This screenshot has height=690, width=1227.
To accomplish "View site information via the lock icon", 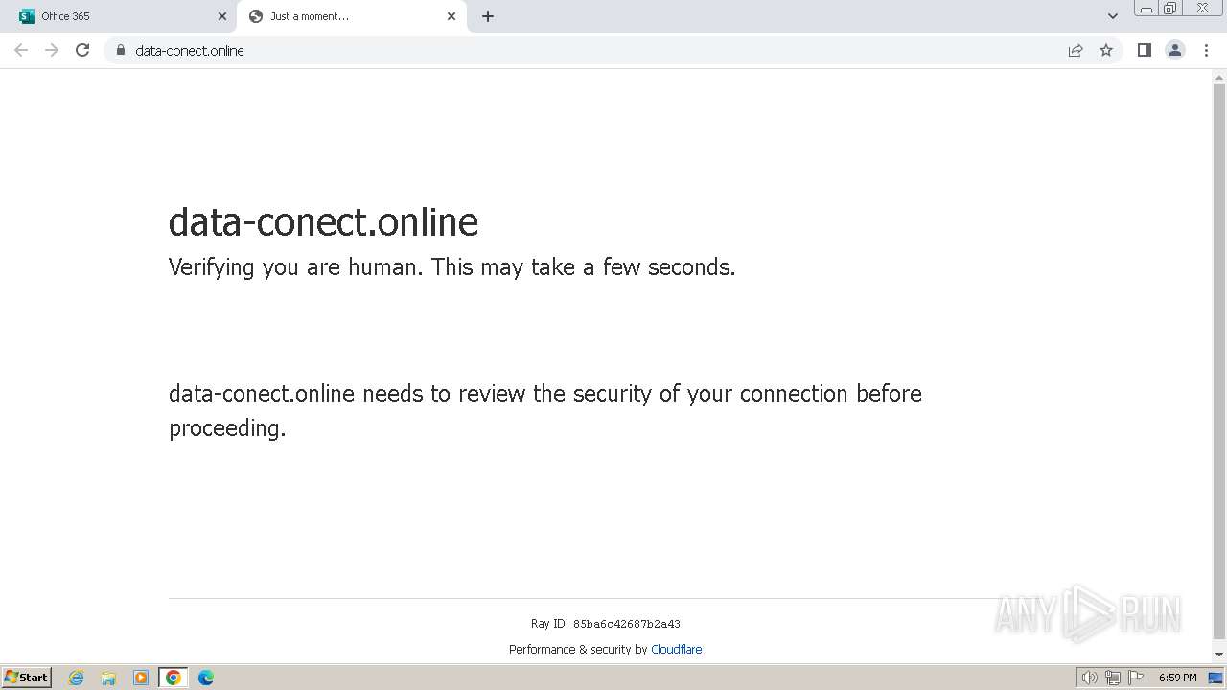I will 120,50.
